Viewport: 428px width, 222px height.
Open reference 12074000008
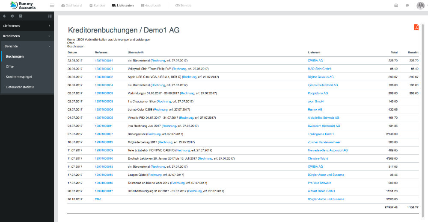coord(104,101)
